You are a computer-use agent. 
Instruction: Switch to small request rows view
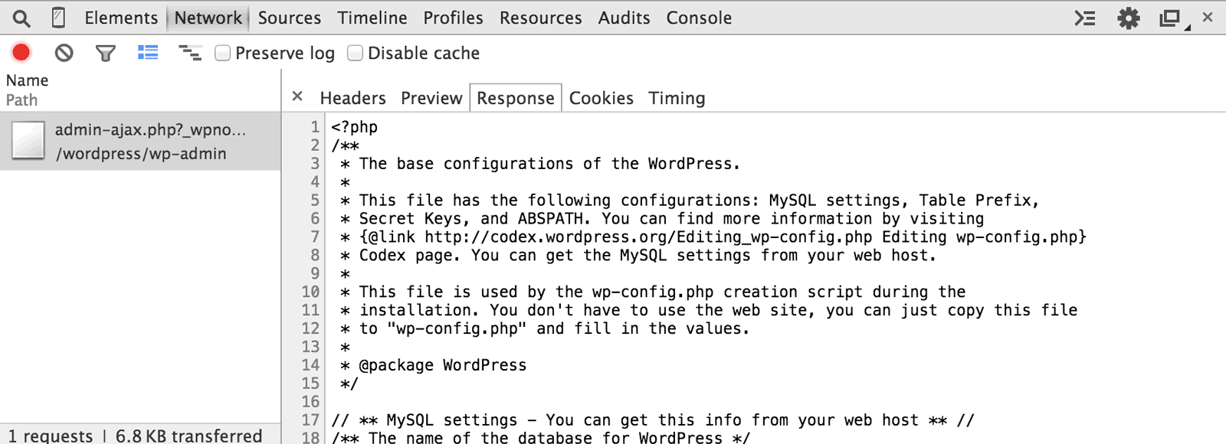tap(190, 52)
